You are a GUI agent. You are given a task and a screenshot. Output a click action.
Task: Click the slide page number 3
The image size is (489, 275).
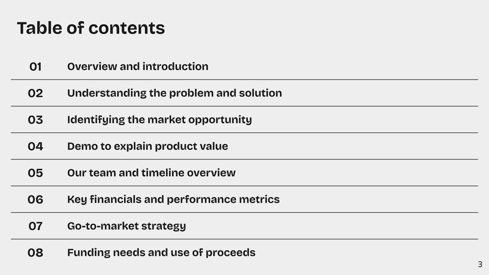coord(480,264)
